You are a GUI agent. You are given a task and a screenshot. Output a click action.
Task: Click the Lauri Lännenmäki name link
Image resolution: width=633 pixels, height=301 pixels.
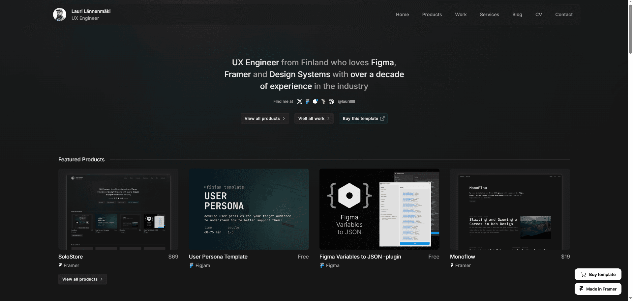click(x=91, y=11)
